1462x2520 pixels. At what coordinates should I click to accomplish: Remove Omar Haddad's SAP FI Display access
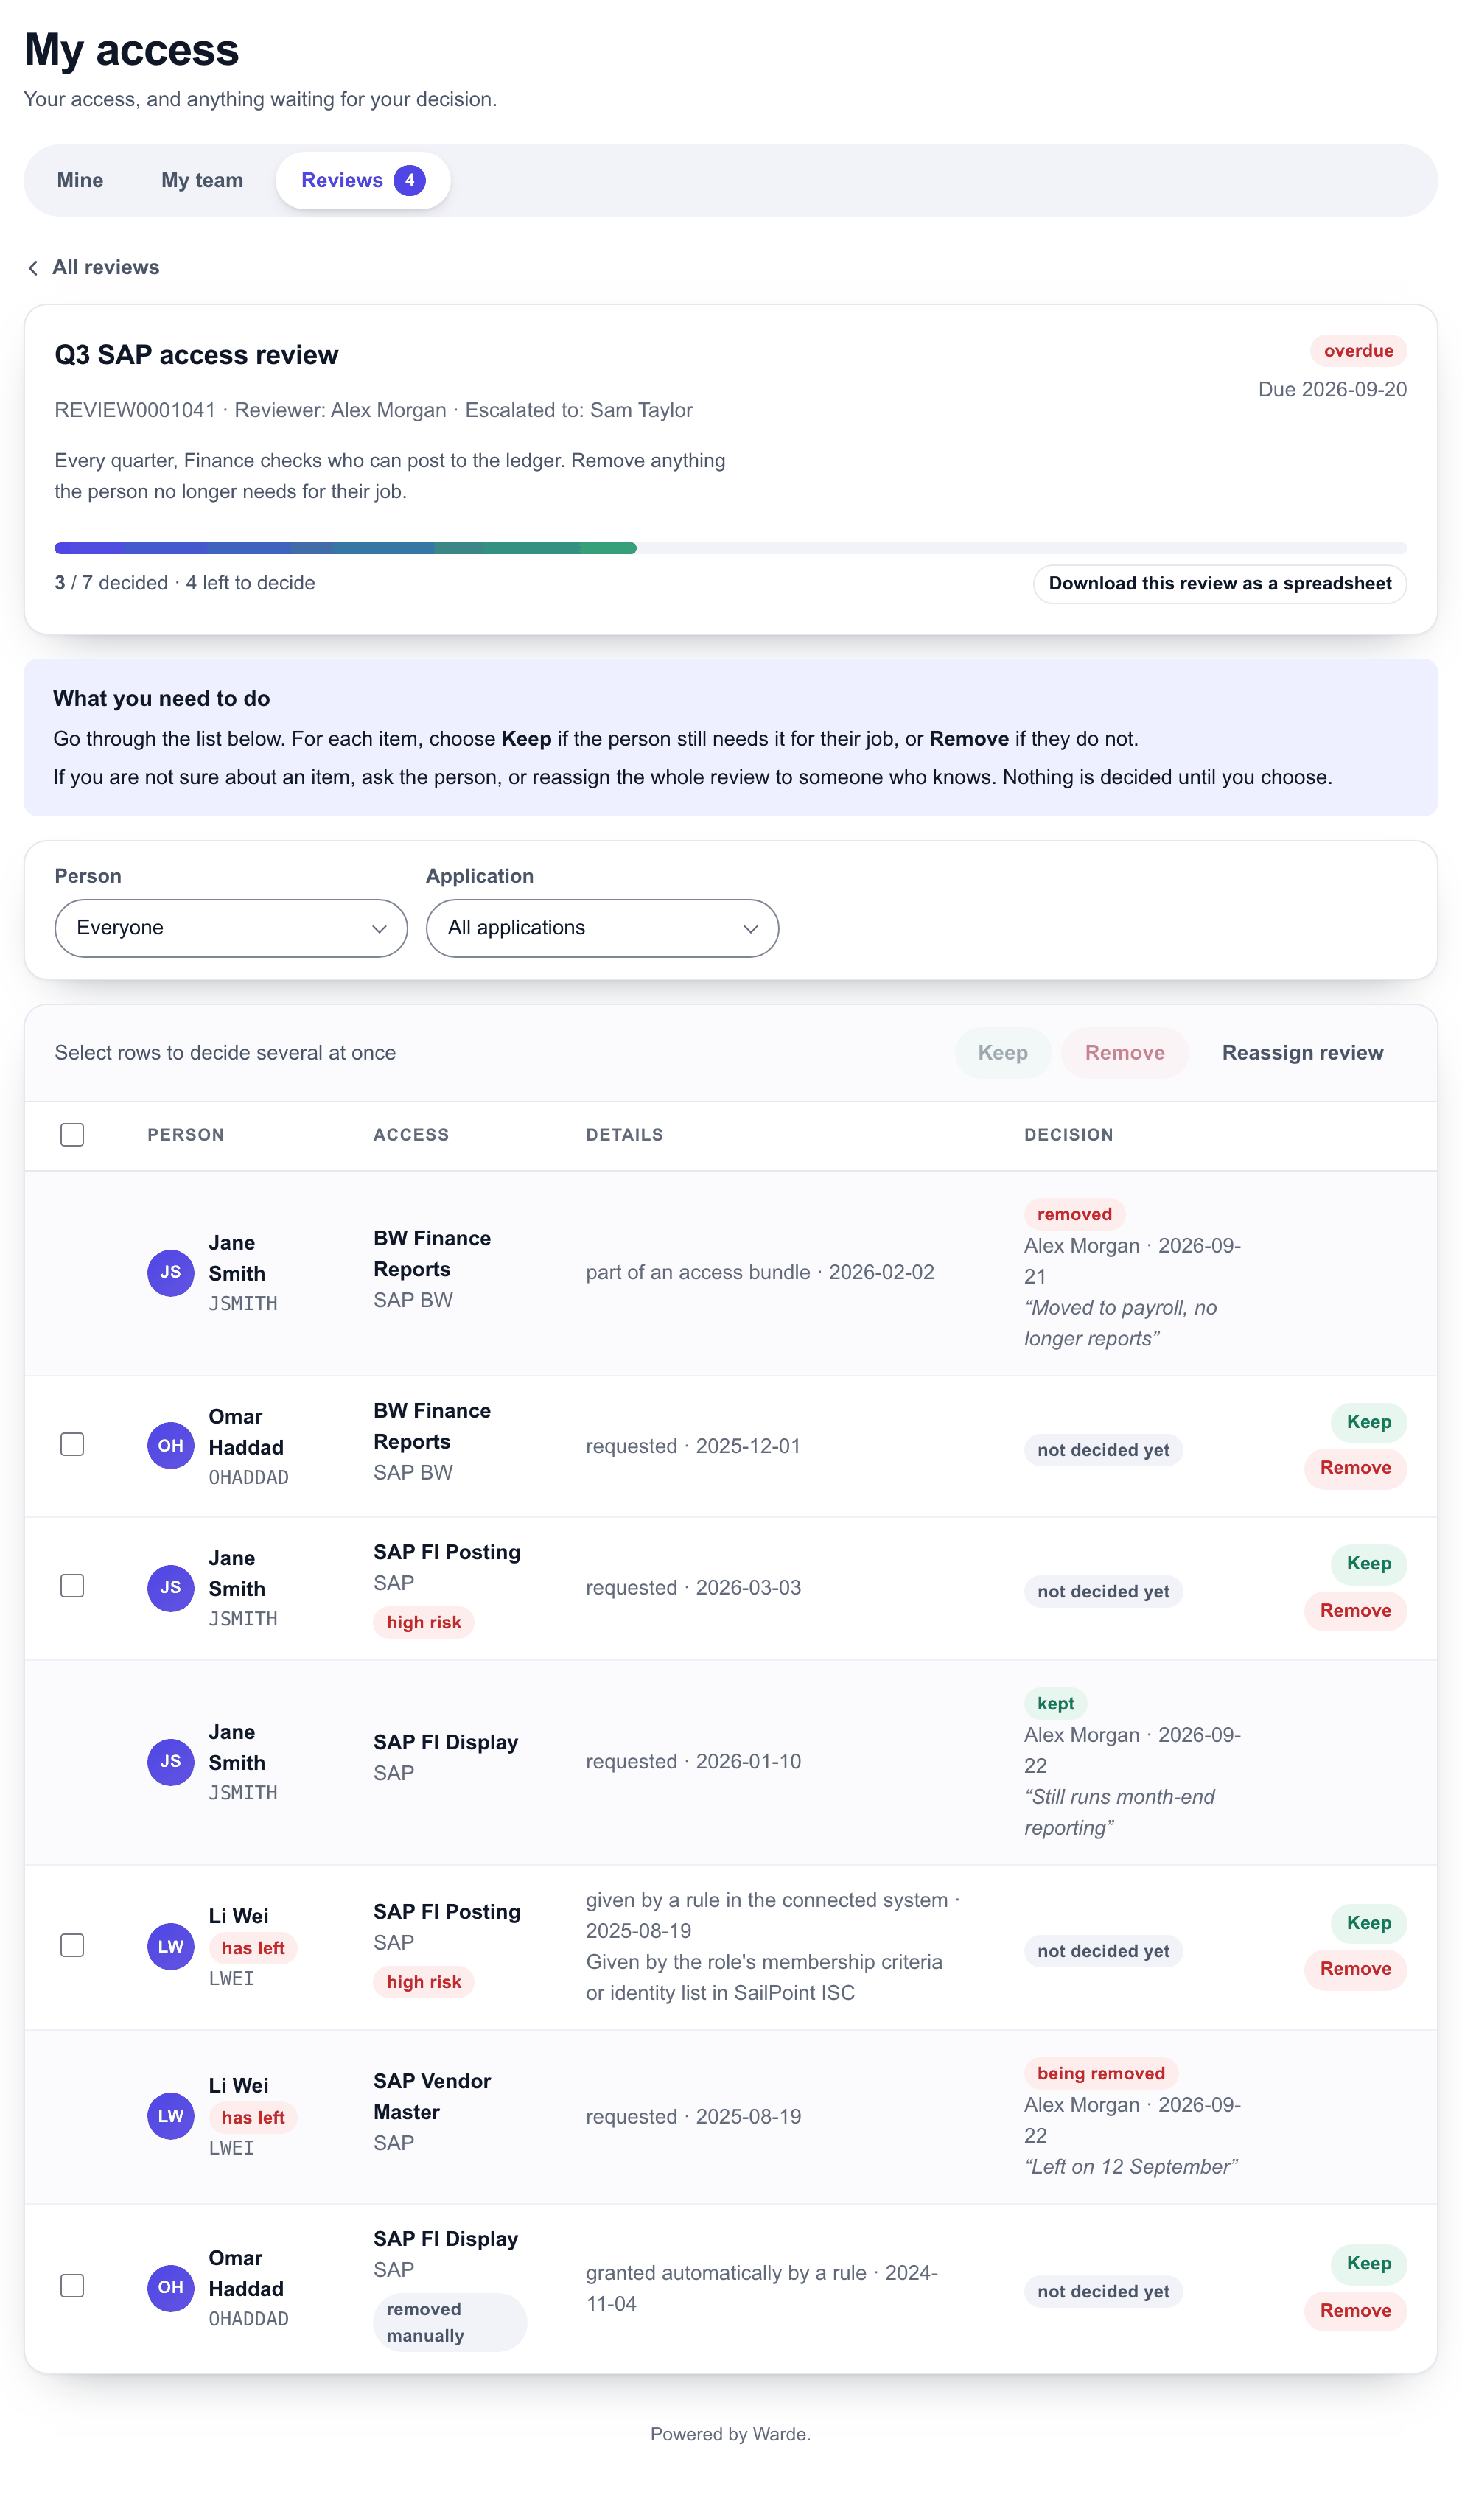(1355, 2310)
